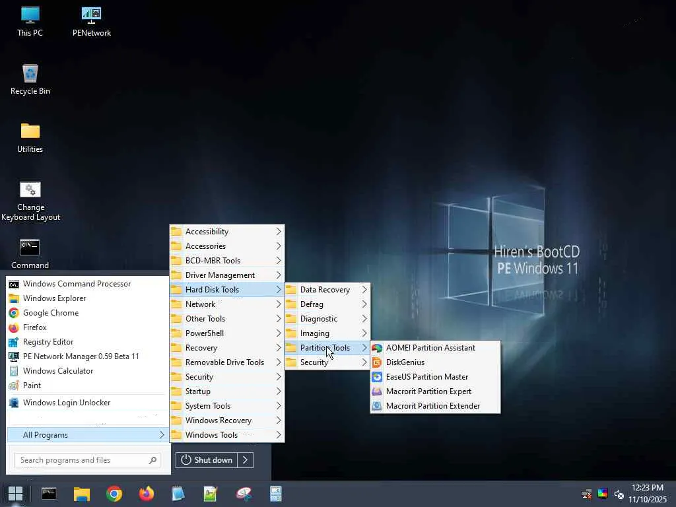Viewport: 676px width, 507px height.
Task: Select Command desktop shortcut
Action: [30, 254]
